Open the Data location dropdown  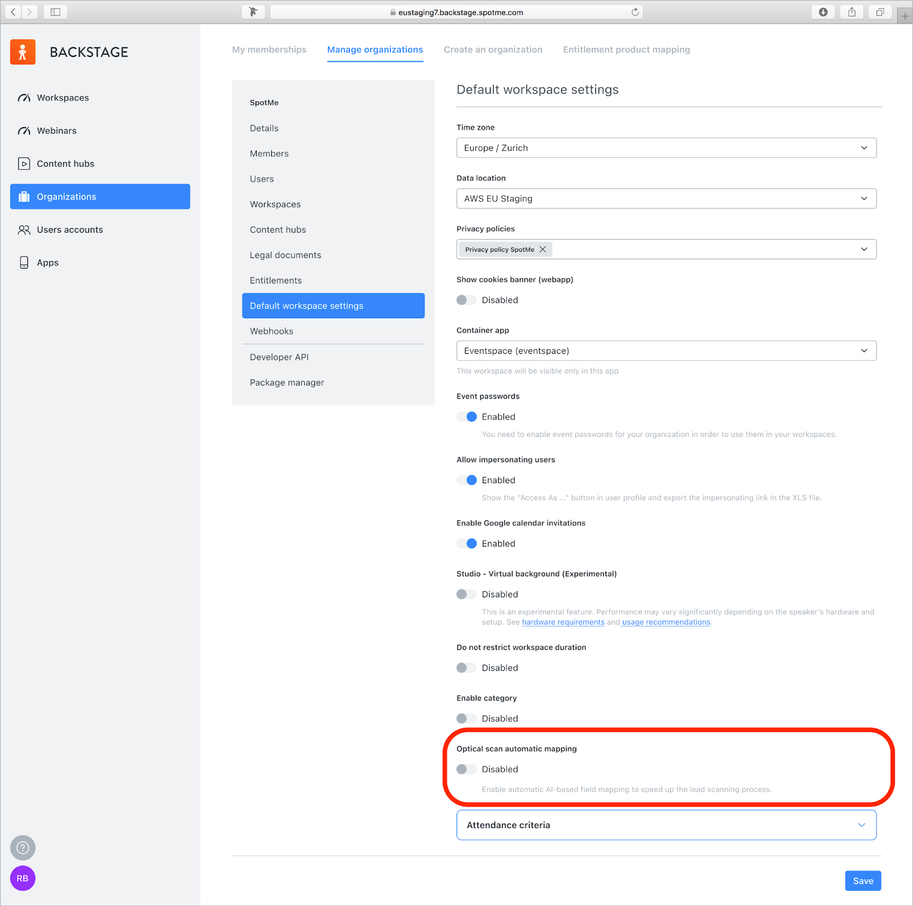point(666,199)
